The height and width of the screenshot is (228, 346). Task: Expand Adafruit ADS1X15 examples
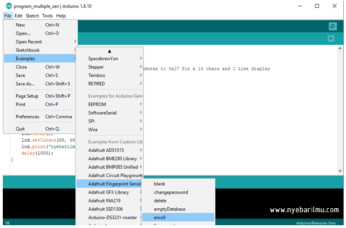tap(110, 150)
